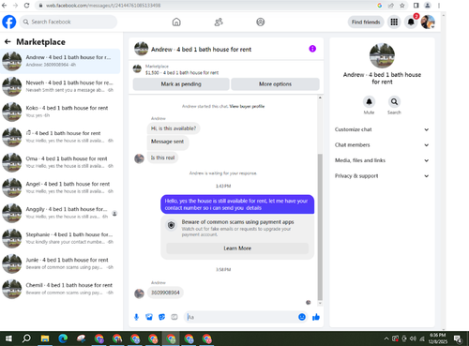Open Junie's conversation in the list

click(x=60, y=263)
